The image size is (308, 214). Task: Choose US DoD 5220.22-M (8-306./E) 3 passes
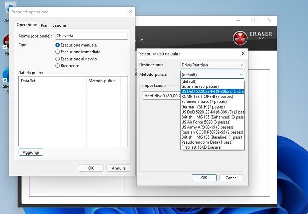(212, 112)
